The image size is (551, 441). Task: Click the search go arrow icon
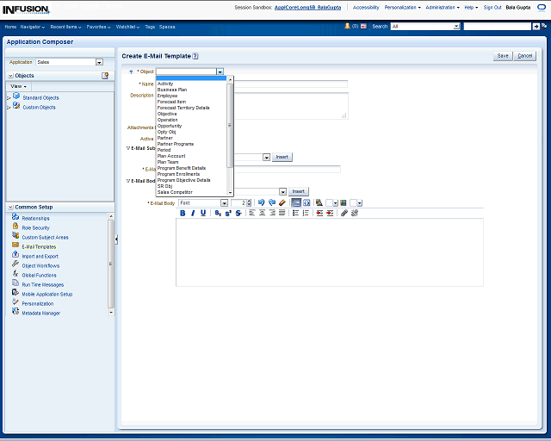536,27
